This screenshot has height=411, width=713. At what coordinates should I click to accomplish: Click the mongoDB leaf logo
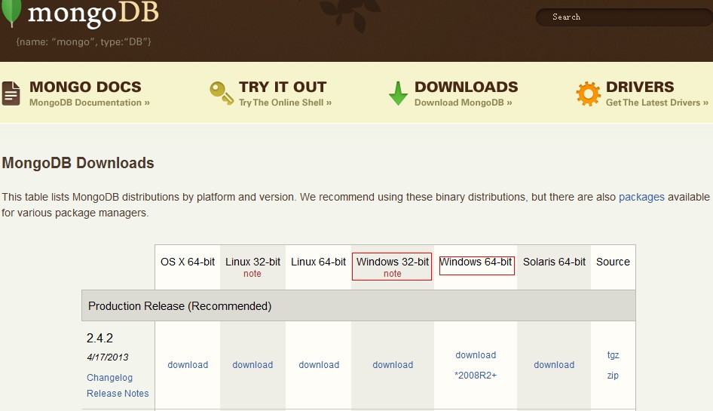point(11,13)
